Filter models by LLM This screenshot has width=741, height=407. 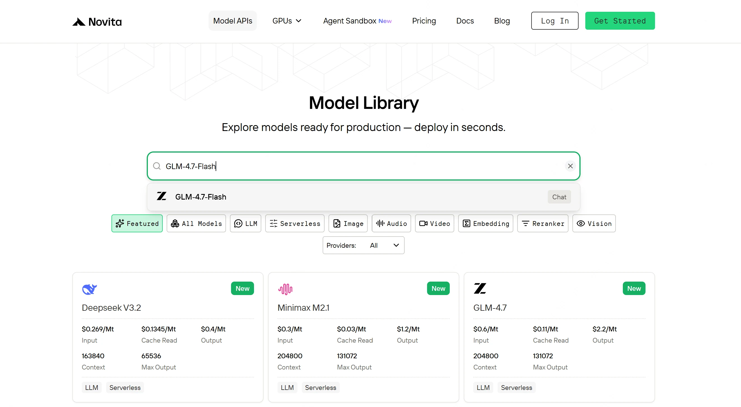(245, 223)
